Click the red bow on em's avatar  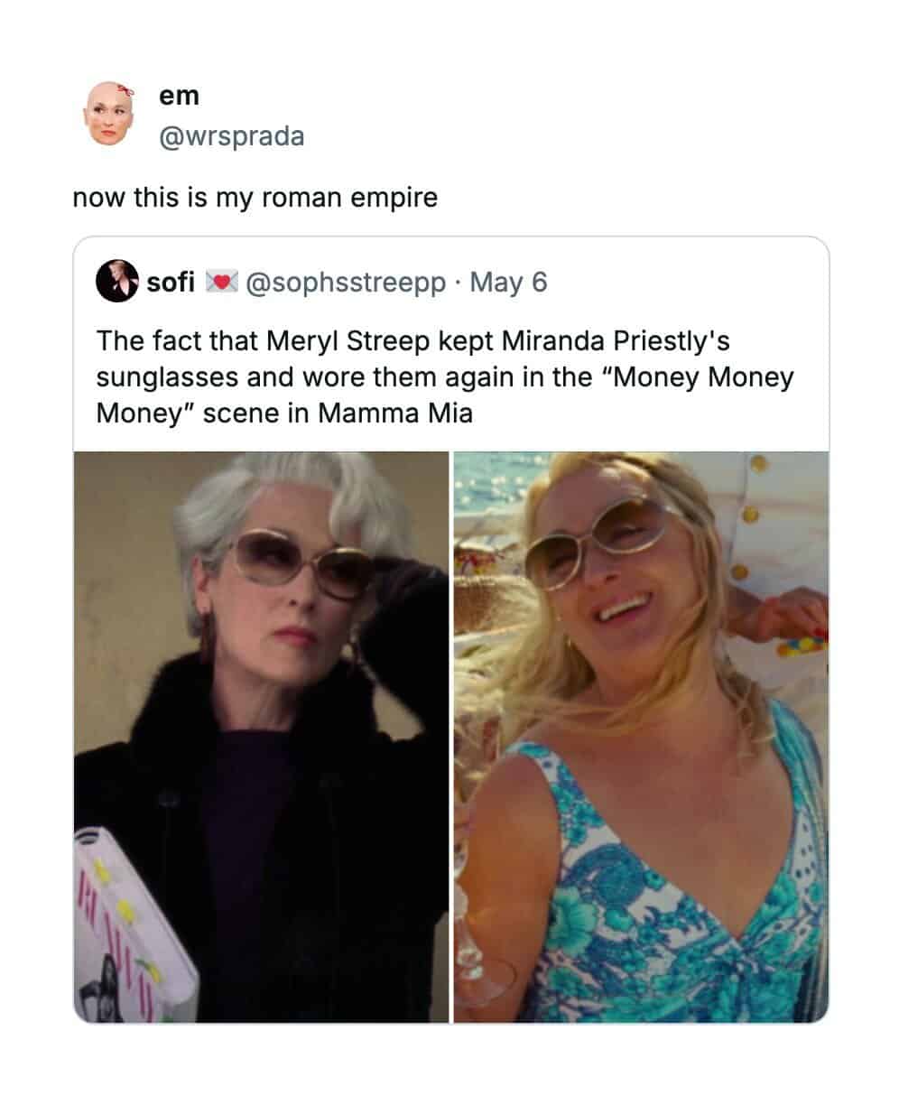point(128,91)
